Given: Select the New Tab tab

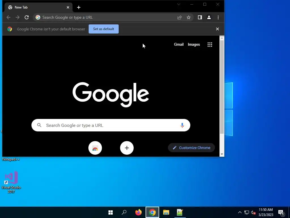Looking at the screenshot, I should click(x=38, y=7).
